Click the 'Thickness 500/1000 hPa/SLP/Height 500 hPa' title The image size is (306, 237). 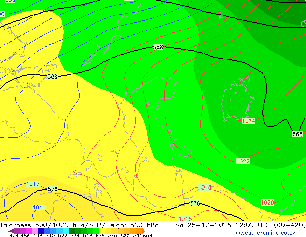point(79,225)
